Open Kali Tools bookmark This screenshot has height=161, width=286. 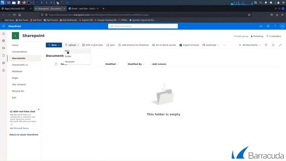click(22, 20)
